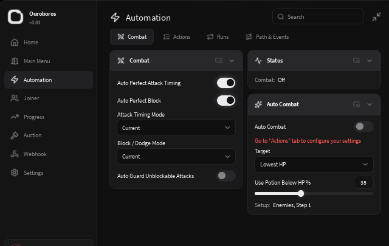Enable Auto Guard Unblockable Attacks
Image resolution: width=389 pixels, height=246 pixels.
click(x=226, y=176)
